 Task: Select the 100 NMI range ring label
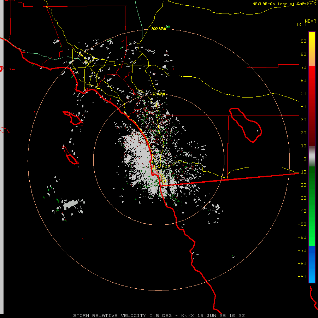(x=159, y=29)
